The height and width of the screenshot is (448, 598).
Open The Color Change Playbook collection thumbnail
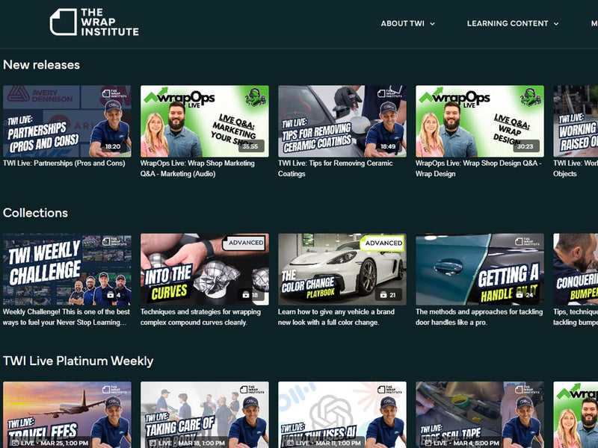pyautogui.click(x=342, y=270)
